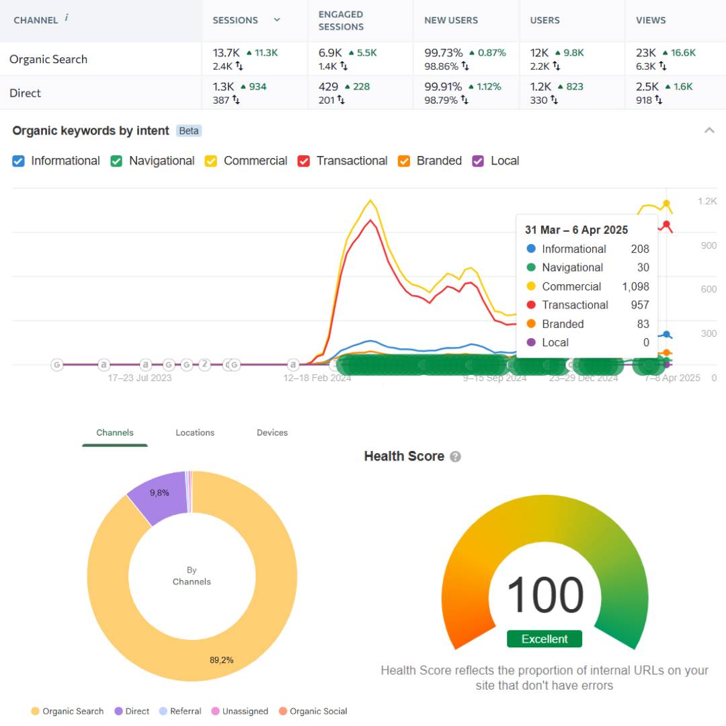Toggle the Commercial intent checkbox
Image resolution: width=726 pixels, height=726 pixels.
click(210, 161)
